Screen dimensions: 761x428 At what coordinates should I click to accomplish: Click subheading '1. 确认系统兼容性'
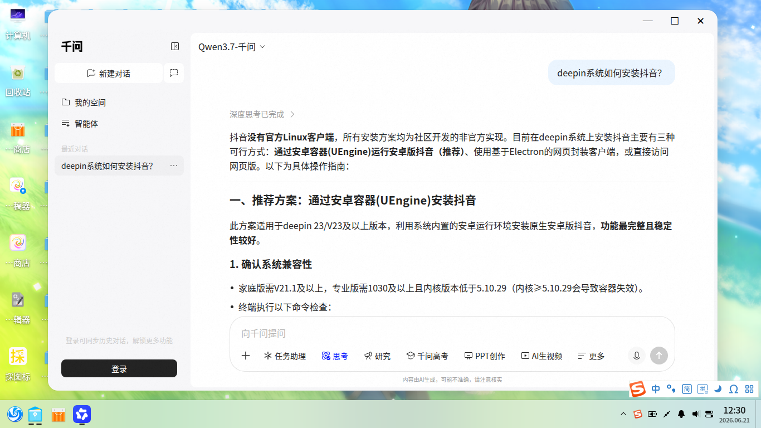pos(271,264)
